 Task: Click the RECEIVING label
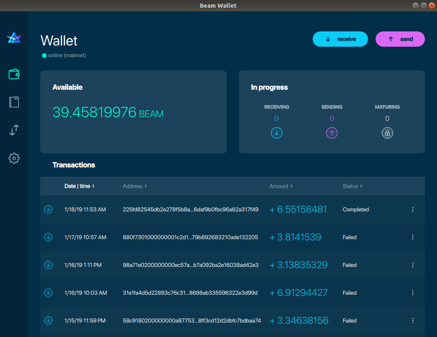(276, 107)
